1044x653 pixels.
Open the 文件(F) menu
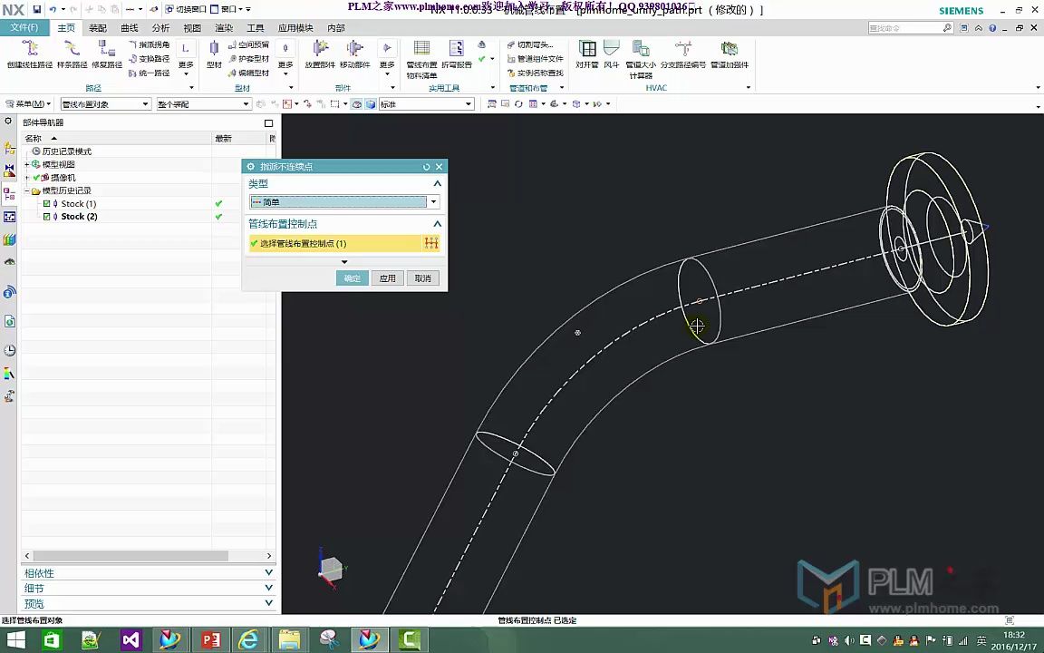coord(24,27)
